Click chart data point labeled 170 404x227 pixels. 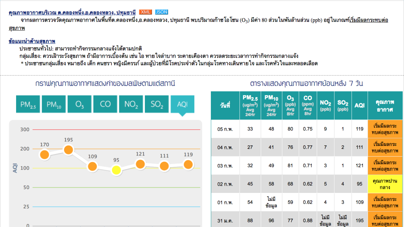(45, 155)
